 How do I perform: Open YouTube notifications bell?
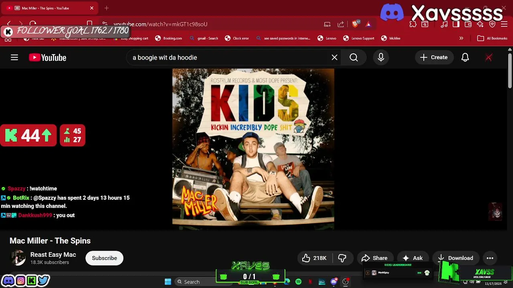[x=465, y=58]
